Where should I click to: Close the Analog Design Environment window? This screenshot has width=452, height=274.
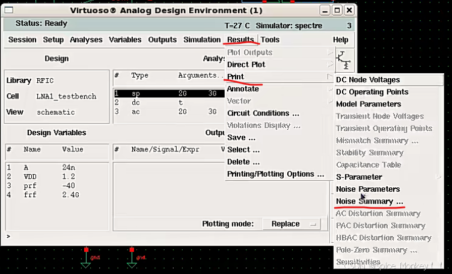349,11
